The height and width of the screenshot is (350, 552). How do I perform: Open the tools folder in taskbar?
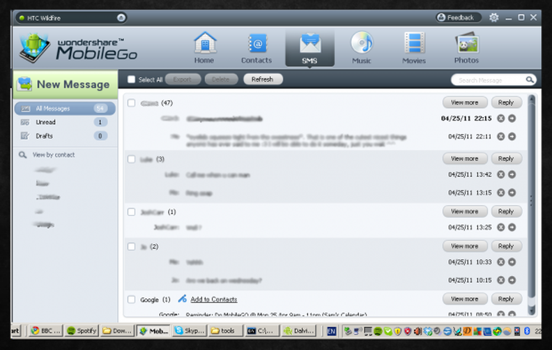[226, 331]
